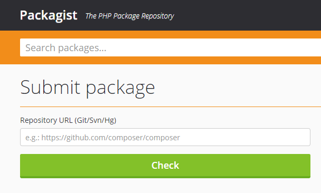Place cursor in package search box
Screen dimensions: 321x193
tap(171, 47)
